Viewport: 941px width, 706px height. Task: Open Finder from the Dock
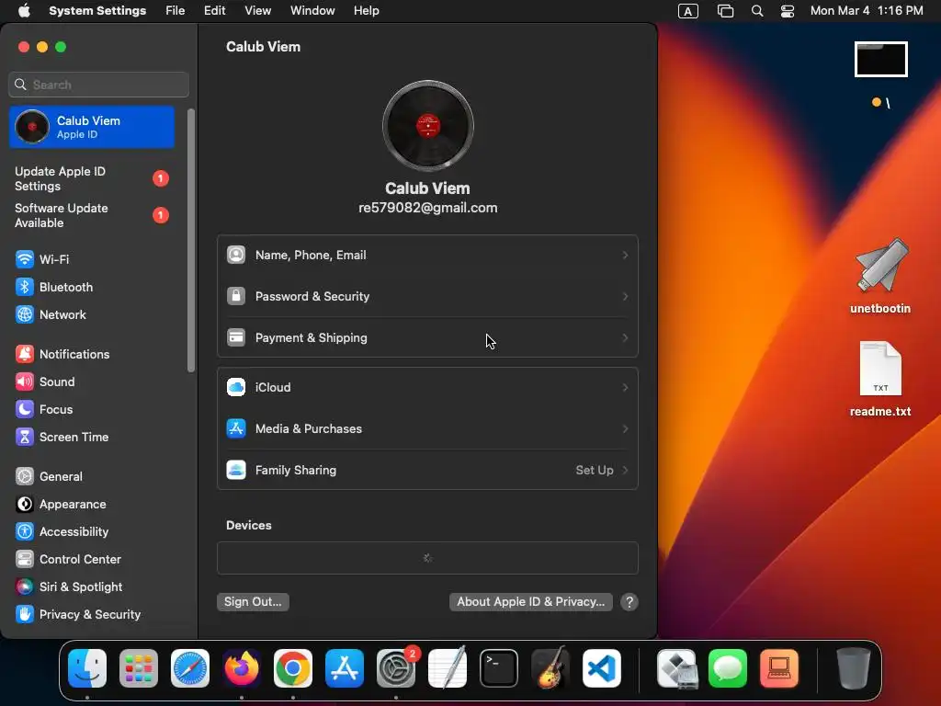[87, 668]
